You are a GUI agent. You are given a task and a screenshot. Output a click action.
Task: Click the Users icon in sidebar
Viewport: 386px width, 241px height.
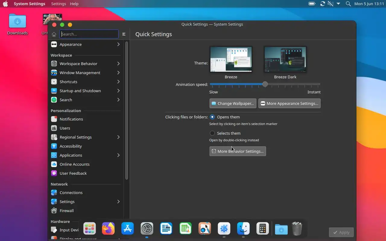[54, 128]
